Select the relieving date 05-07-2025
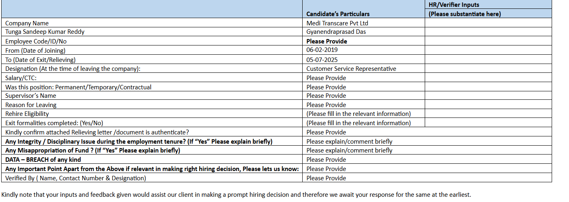Viewport: 569px width, 202px height. click(x=322, y=60)
